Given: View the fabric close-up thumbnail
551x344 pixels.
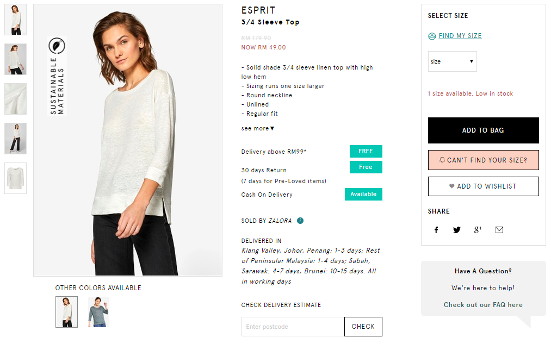Looking at the screenshot, I should [x=15, y=99].
